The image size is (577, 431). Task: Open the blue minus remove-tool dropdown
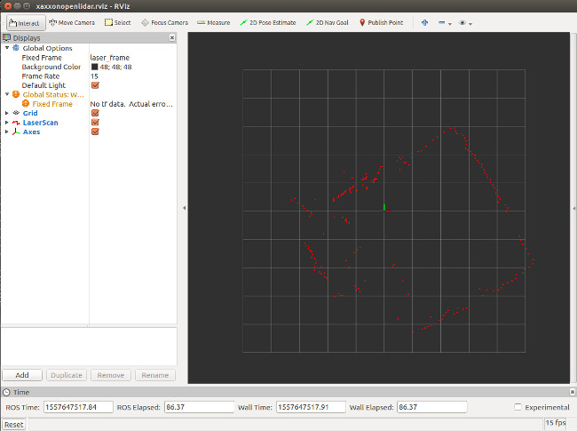445,23
